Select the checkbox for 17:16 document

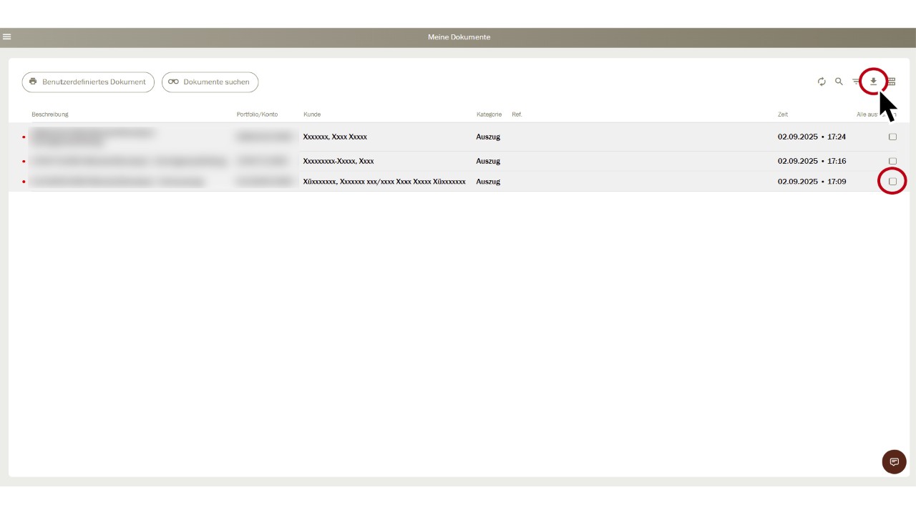[x=892, y=161]
